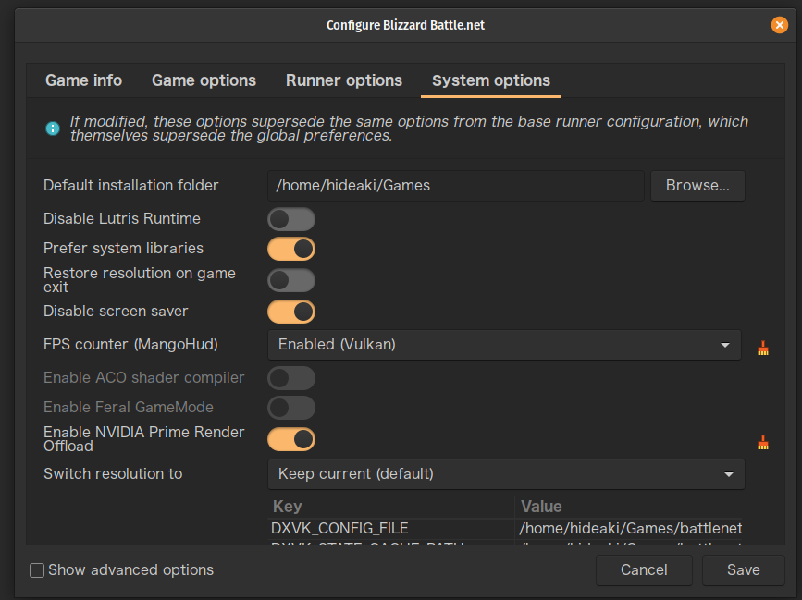Click the reset icon beside NVIDIA Prime Render Offload
Image resolution: width=802 pixels, height=600 pixels.
(x=763, y=443)
